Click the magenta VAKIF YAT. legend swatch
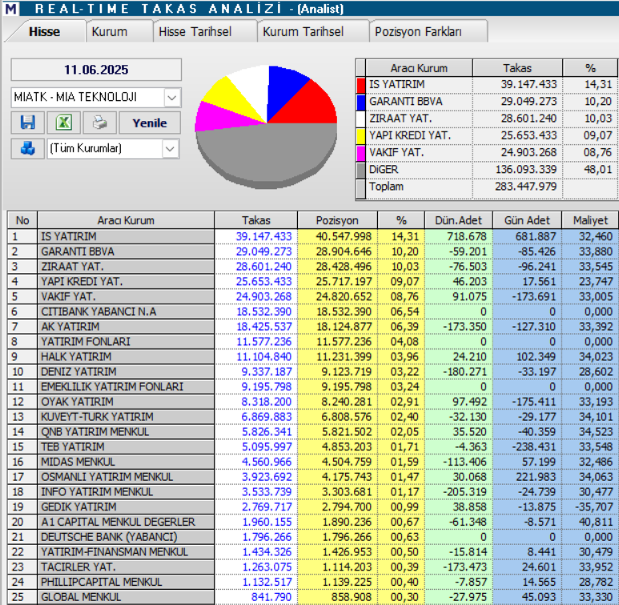This screenshot has height=605, width=619. tap(361, 152)
